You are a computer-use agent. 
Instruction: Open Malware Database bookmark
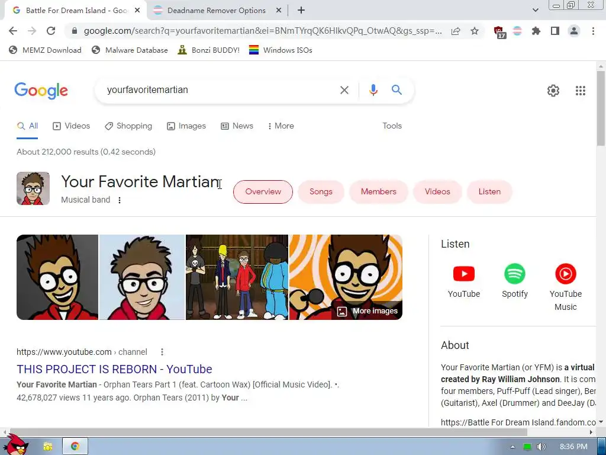(x=130, y=50)
